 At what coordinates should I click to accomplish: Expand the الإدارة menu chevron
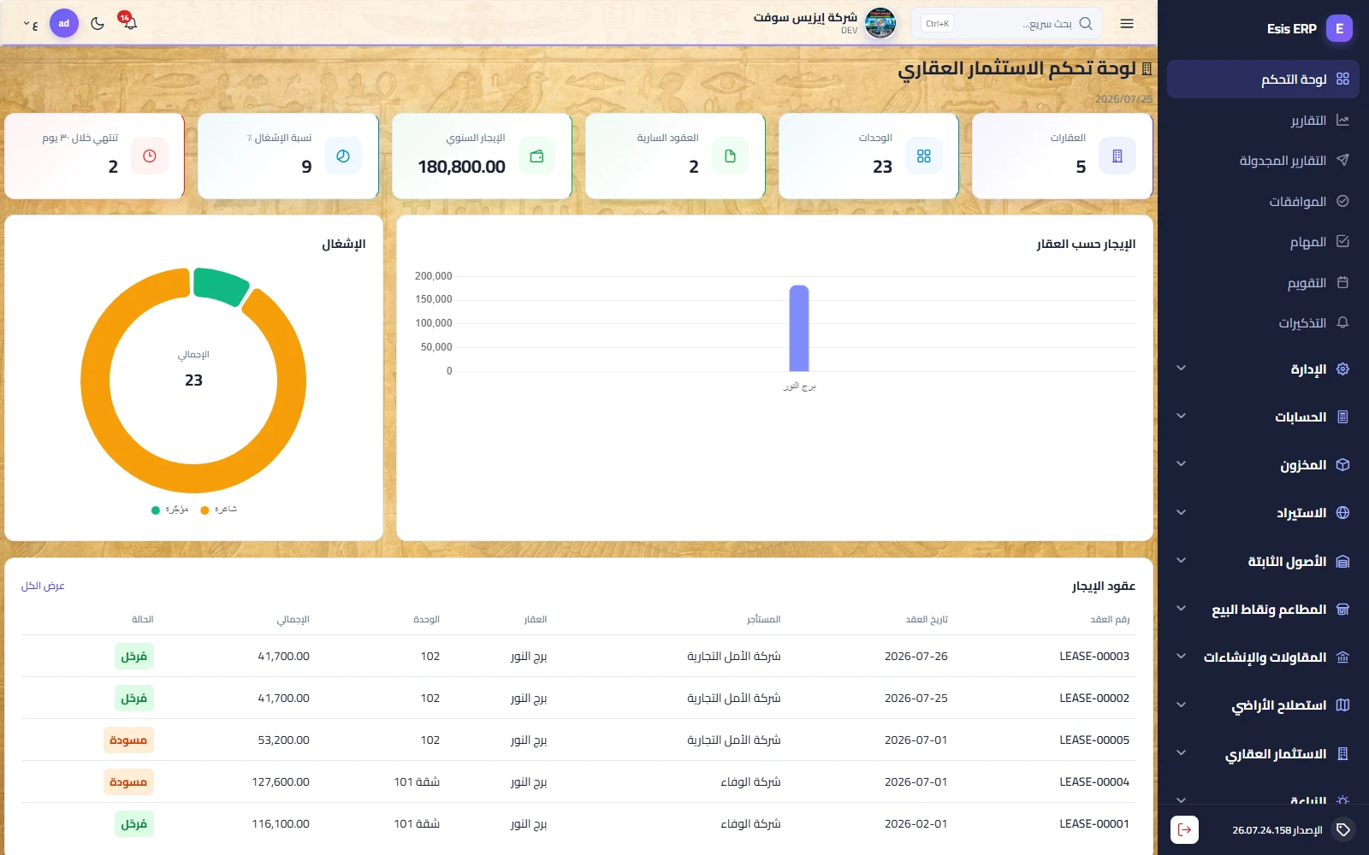pyautogui.click(x=1181, y=369)
